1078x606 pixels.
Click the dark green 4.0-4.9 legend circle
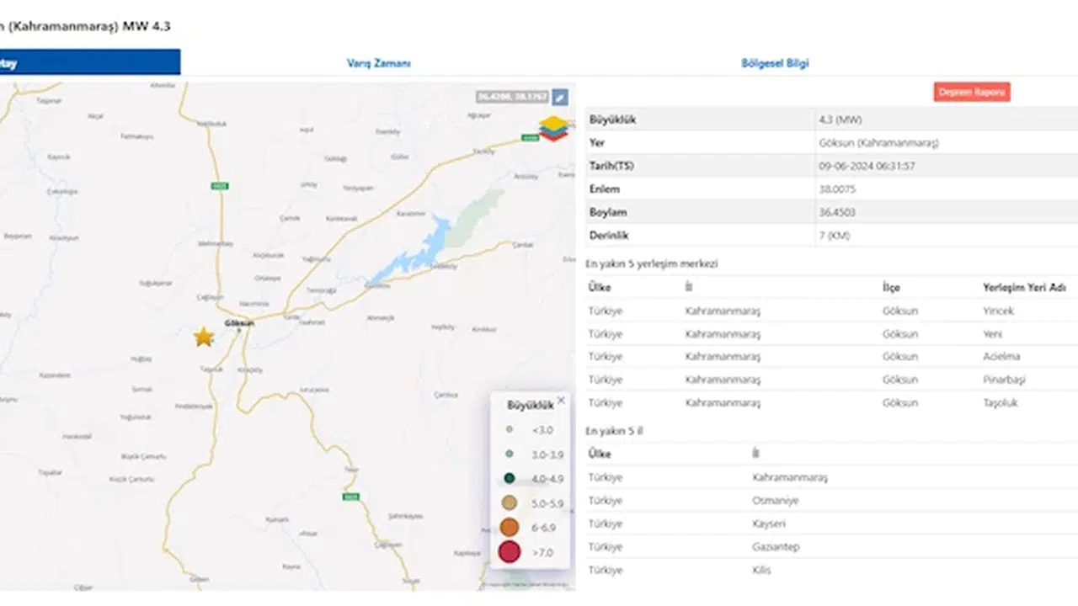coord(510,479)
